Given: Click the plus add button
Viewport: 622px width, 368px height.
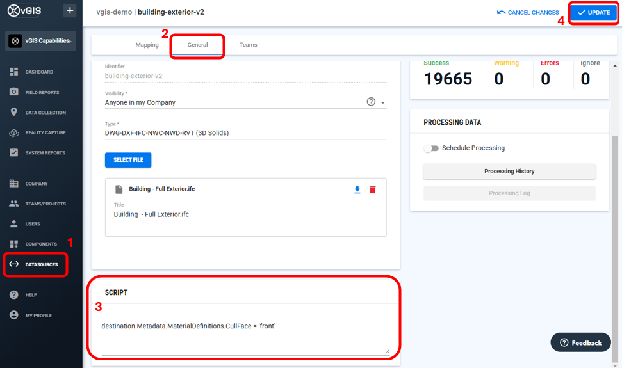Looking at the screenshot, I should pos(70,10).
